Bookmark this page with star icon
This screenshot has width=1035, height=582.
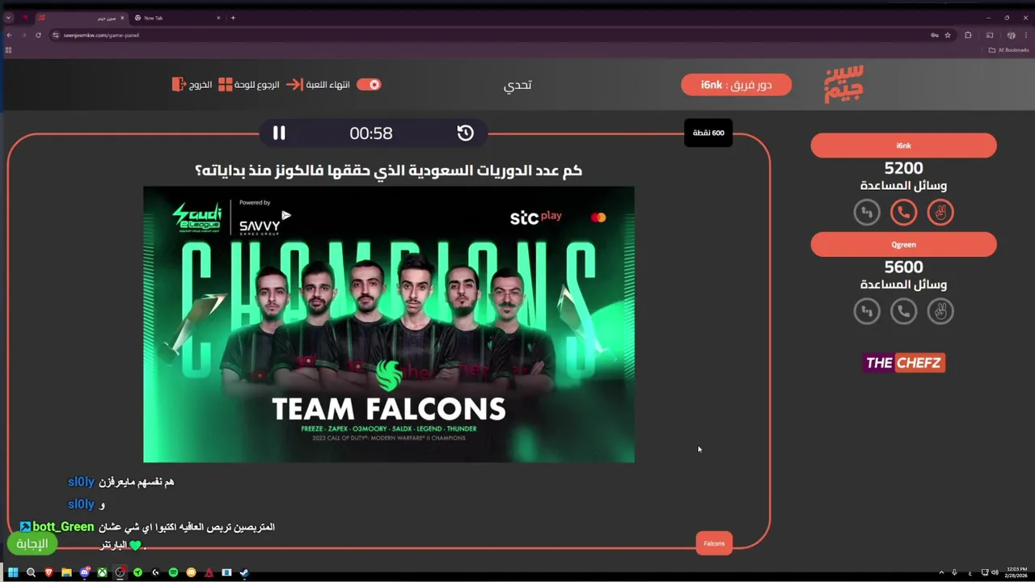pos(948,35)
